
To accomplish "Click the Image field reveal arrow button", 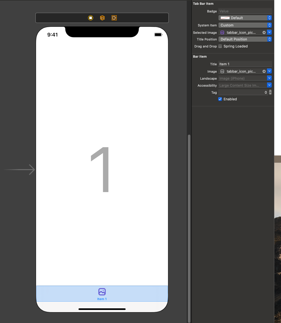I will [x=264, y=71].
